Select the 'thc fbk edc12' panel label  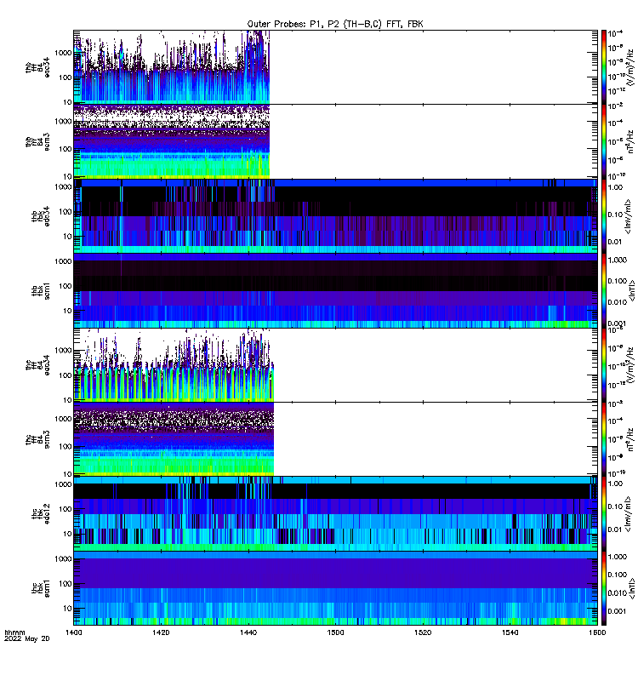pyautogui.click(x=41, y=514)
